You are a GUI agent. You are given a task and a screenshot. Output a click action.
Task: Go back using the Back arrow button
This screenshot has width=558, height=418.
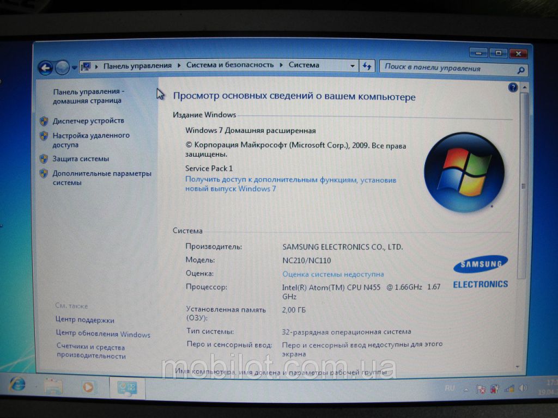click(x=46, y=67)
